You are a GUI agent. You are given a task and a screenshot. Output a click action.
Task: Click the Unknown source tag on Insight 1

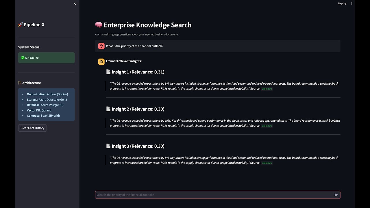(267, 89)
